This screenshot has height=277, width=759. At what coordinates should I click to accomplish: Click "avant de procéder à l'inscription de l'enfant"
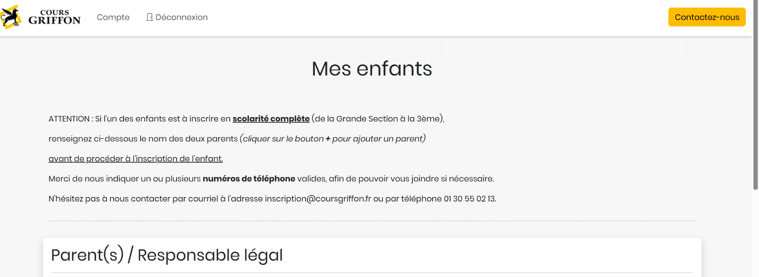136,159
